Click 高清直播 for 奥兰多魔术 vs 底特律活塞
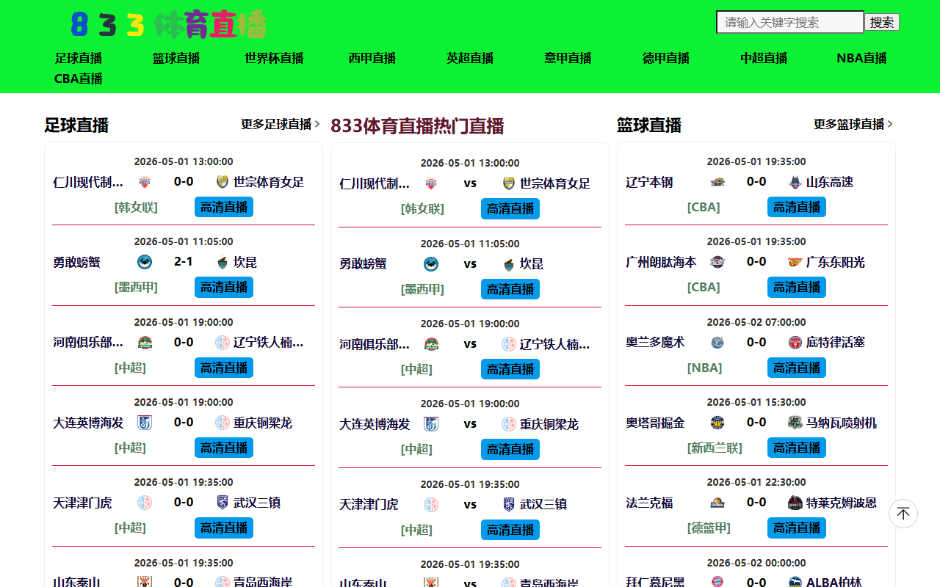 click(797, 368)
